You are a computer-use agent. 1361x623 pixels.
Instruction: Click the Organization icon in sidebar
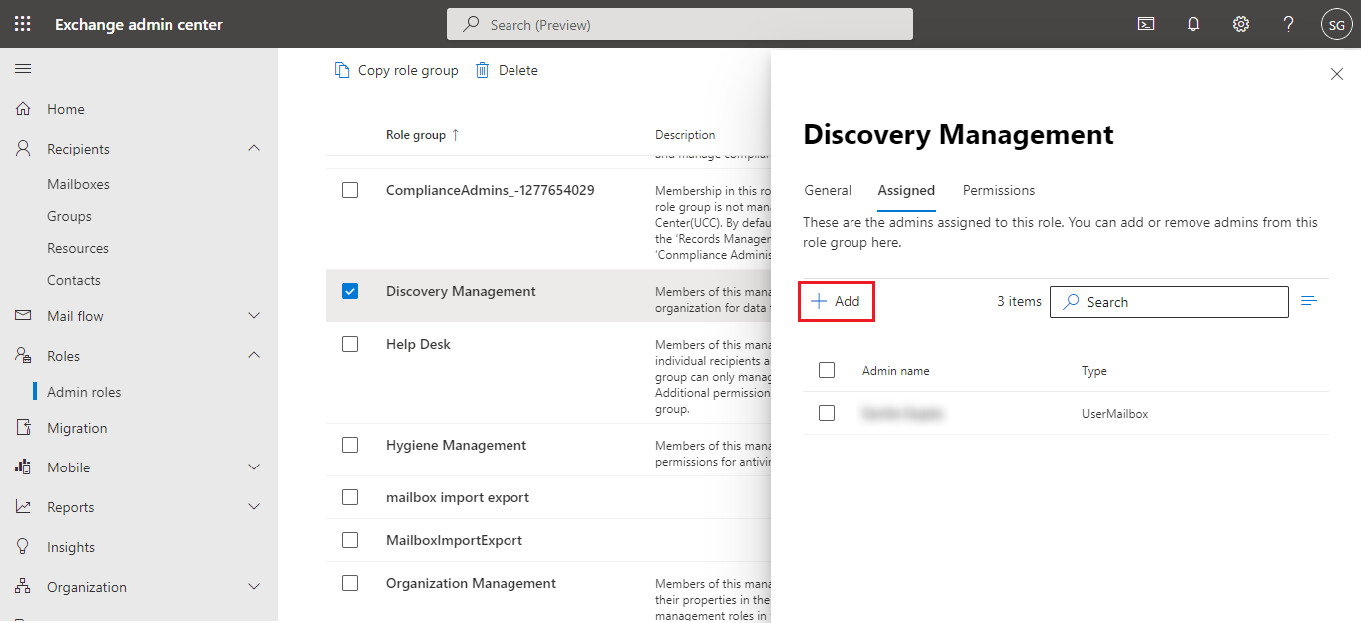(x=24, y=587)
